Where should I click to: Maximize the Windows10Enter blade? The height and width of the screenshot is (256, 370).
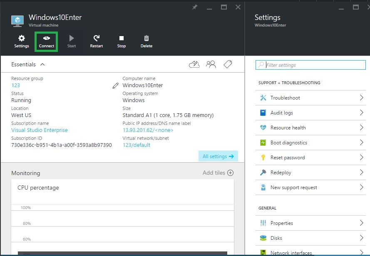pyautogui.click(x=223, y=7)
